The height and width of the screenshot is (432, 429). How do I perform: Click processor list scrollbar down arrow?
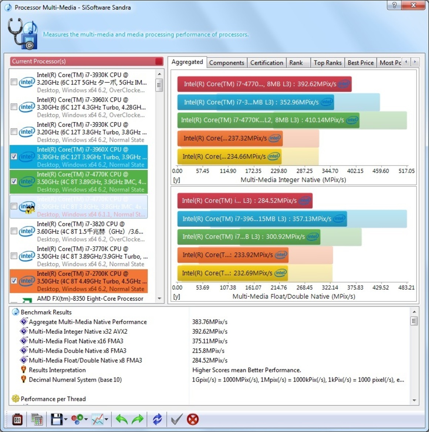pos(159,298)
